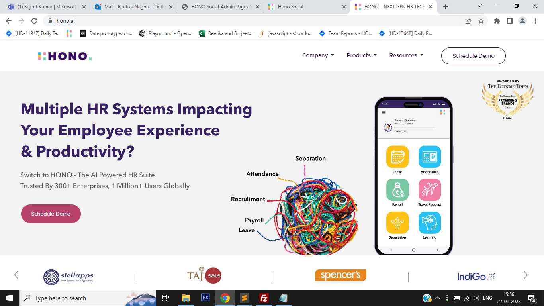The image size is (544, 306).
Task: Click the hono.ai address bar
Action: pyautogui.click(x=255, y=21)
